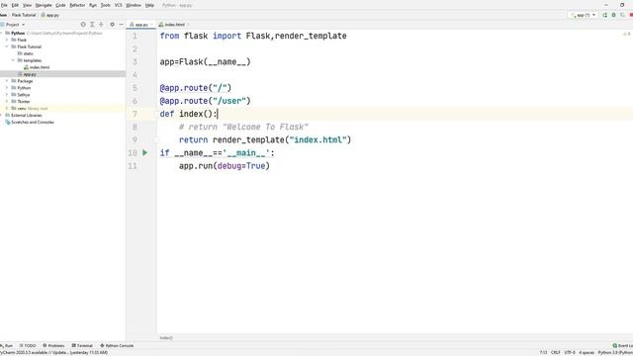Viewport: 633px width, 356px height.
Task: Select index.html in the project tree
Action: pyautogui.click(x=37, y=67)
